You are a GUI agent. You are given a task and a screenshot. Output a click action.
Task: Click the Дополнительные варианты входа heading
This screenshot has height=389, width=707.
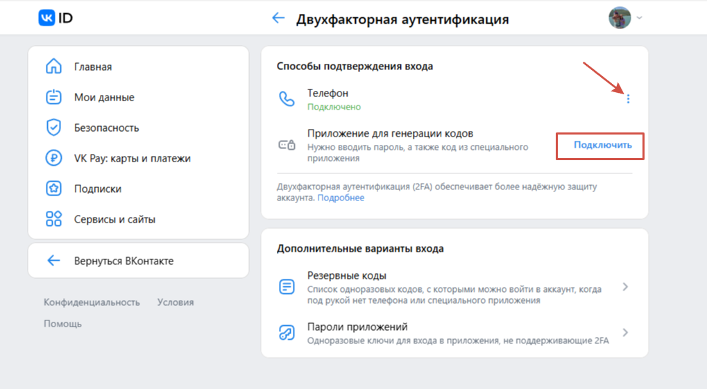pyautogui.click(x=360, y=249)
